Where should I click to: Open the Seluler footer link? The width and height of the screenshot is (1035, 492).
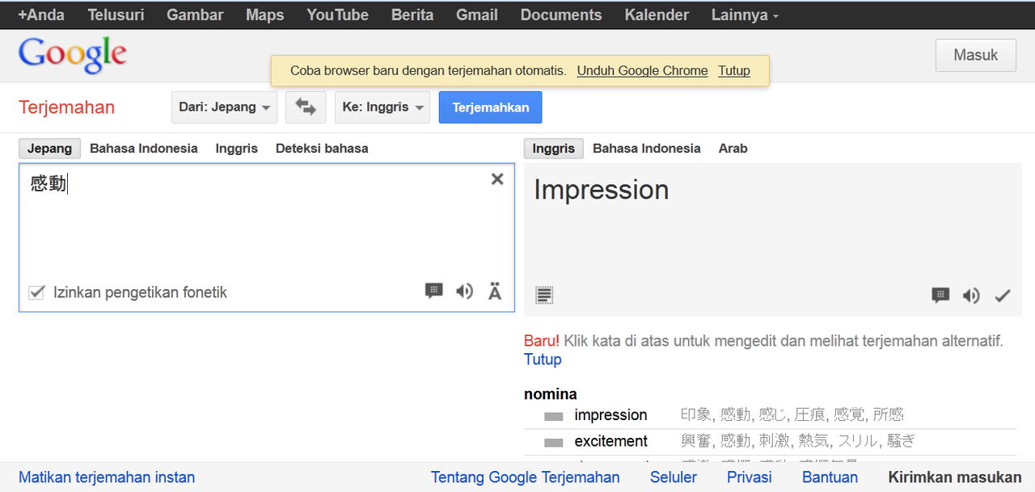click(674, 477)
